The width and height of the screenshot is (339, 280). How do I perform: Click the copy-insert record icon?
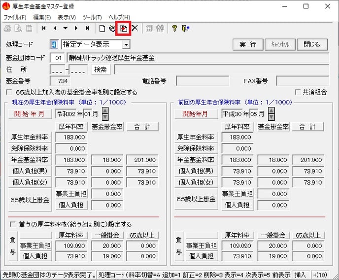pyautogui.click(x=124, y=29)
